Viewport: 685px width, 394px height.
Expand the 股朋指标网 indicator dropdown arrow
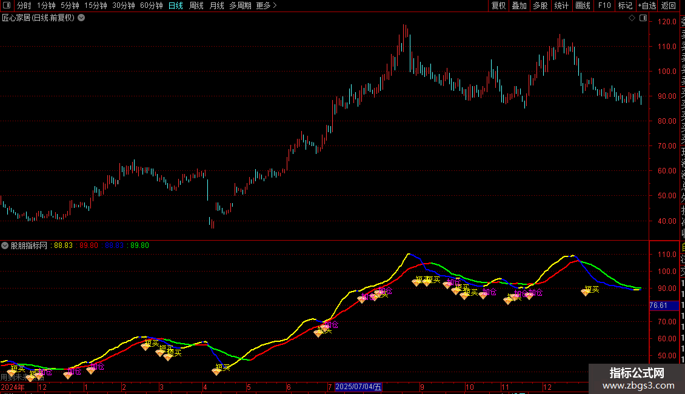[x=5, y=245]
